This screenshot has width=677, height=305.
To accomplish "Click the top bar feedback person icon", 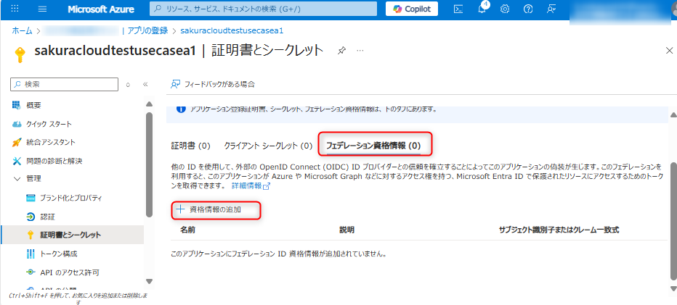I will click(x=551, y=9).
